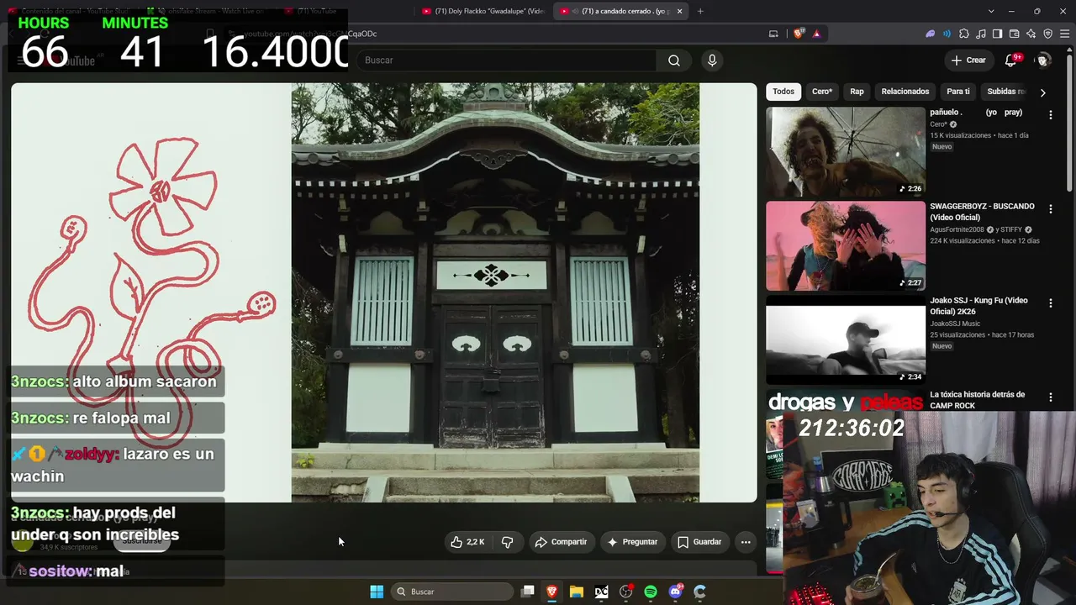Share the video with Compartir
This screenshot has height=605, width=1076.
(561, 542)
